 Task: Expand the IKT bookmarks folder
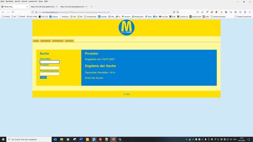coord(14,17)
